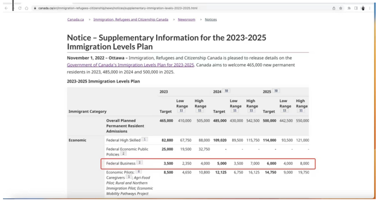
Task: Click footnote 2 next to Federal Economic Public Policies
Action: tap(123, 154)
